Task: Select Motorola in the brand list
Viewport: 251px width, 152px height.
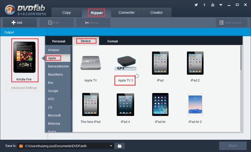Action: coord(58,124)
